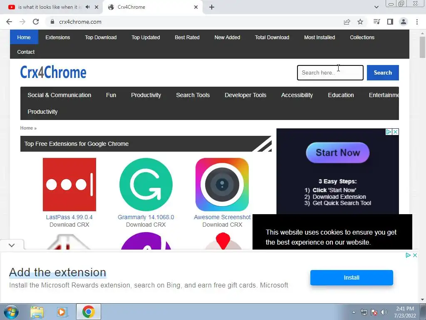The width and height of the screenshot is (426, 320).
Task: Close the bottom banner ad X
Action: click(x=415, y=255)
